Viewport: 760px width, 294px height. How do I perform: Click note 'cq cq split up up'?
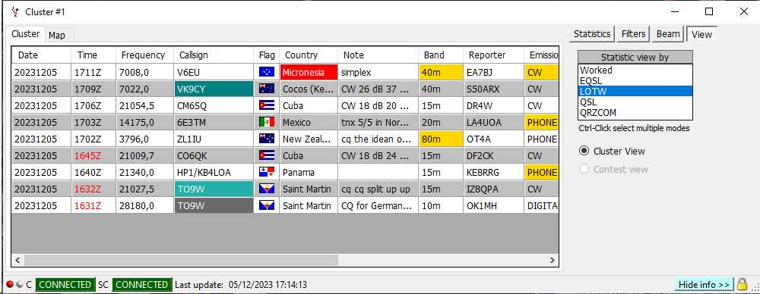point(378,189)
